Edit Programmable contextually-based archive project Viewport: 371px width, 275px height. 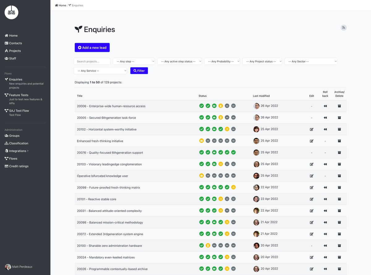pos(312,269)
